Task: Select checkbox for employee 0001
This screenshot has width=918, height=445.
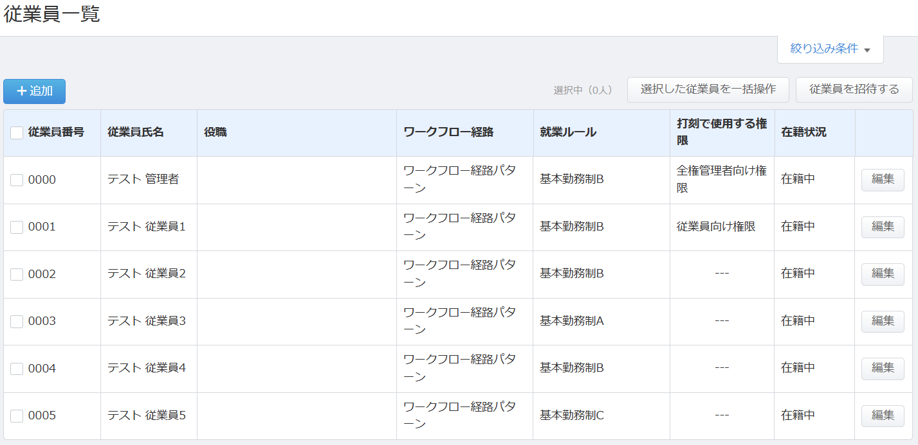Action: pyautogui.click(x=17, y=227)
